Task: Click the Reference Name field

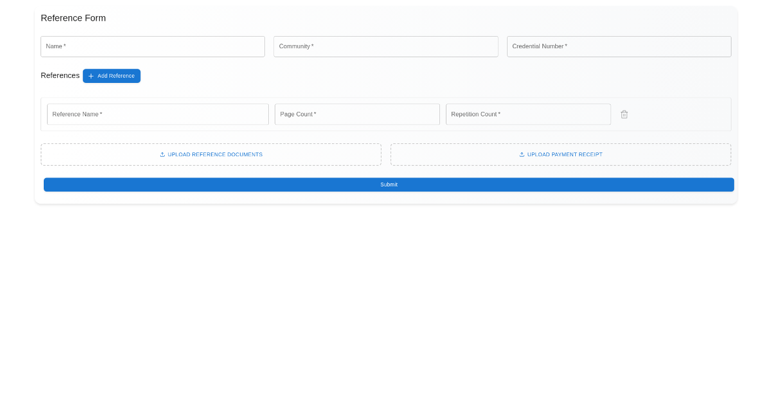Action: [x=158, y=114]
